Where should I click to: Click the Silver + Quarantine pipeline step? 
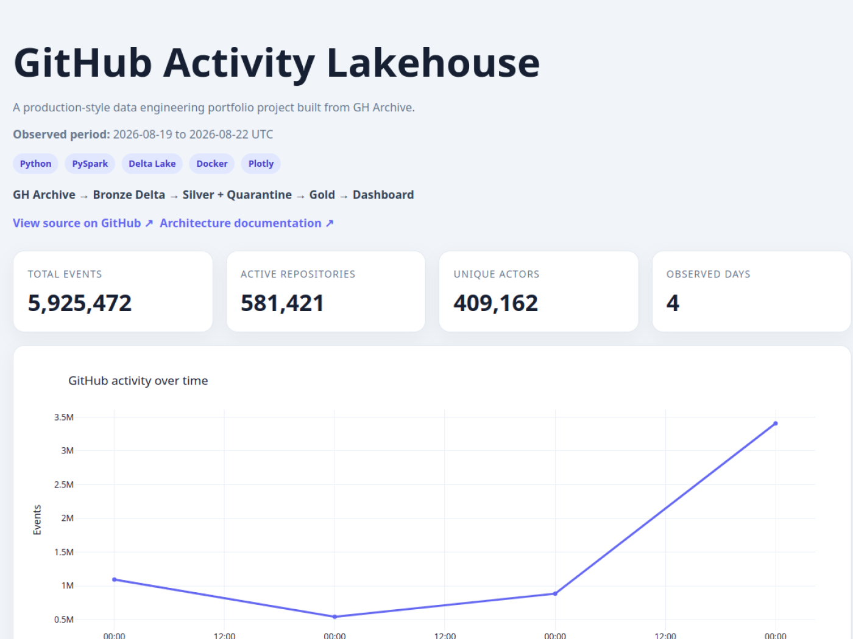[237, 195]
